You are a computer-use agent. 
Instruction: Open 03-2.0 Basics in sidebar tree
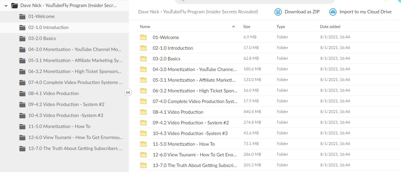[x=42, y=38]
